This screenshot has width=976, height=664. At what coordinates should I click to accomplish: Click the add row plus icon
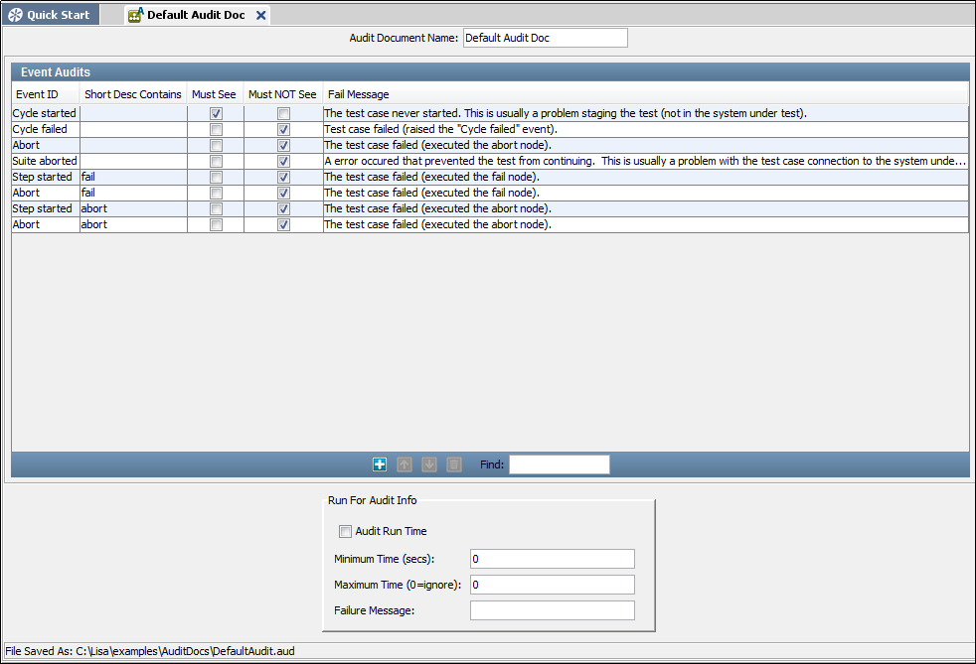pyautogui.click(x=380, y=465)
